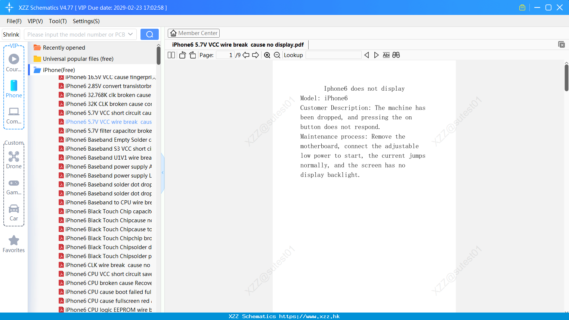This screenshot has width=569, height=320.
Task: Select the Game console category icon
Action: coord(14,186)
